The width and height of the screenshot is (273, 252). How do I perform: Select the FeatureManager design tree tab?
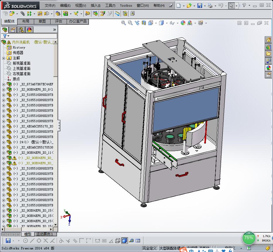pos(5,30)
